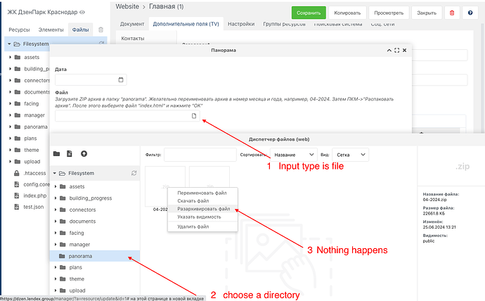Switch to the Элементы tab
Viewport: 485px width, 301px height.
[x=51, y=30]
